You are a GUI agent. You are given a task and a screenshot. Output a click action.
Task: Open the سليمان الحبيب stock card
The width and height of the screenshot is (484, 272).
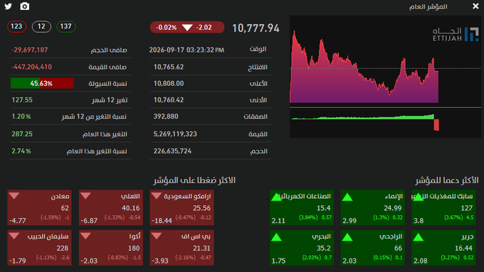(40, 247)
